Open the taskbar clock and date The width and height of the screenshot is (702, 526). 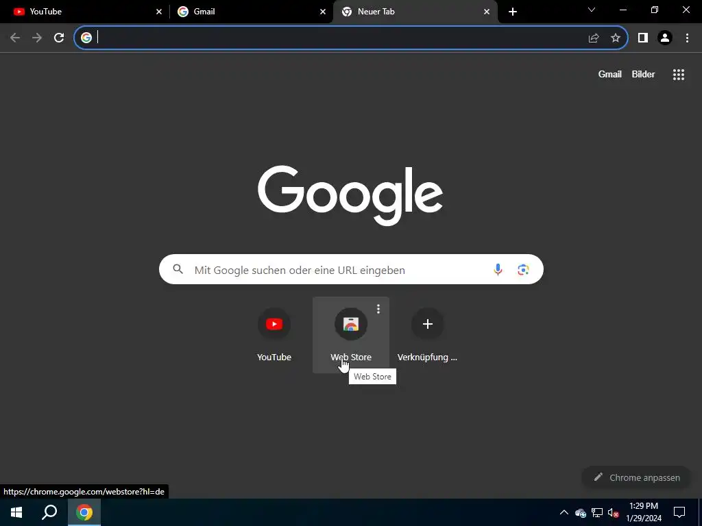644,512
